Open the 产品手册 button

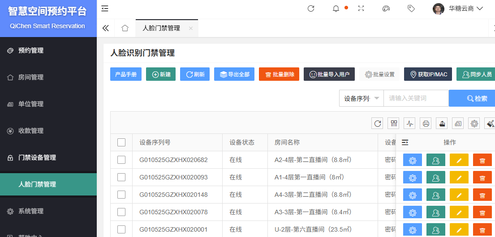coord(125,74)
